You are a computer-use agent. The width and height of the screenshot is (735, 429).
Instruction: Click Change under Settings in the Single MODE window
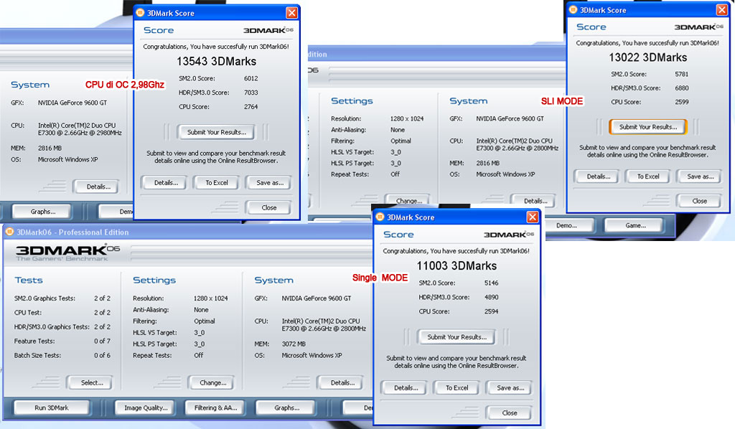(212, 382)
